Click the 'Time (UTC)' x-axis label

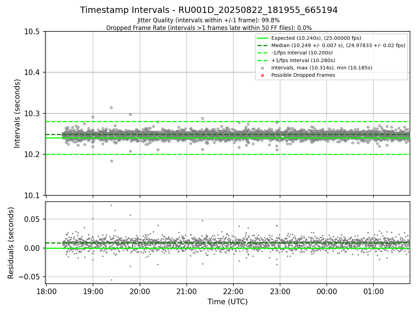coord(228,302)
